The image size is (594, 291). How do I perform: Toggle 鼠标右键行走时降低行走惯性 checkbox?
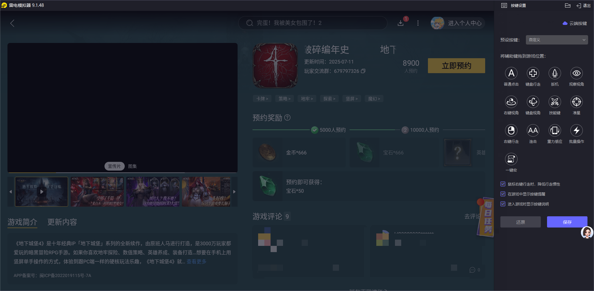[503, 184]
